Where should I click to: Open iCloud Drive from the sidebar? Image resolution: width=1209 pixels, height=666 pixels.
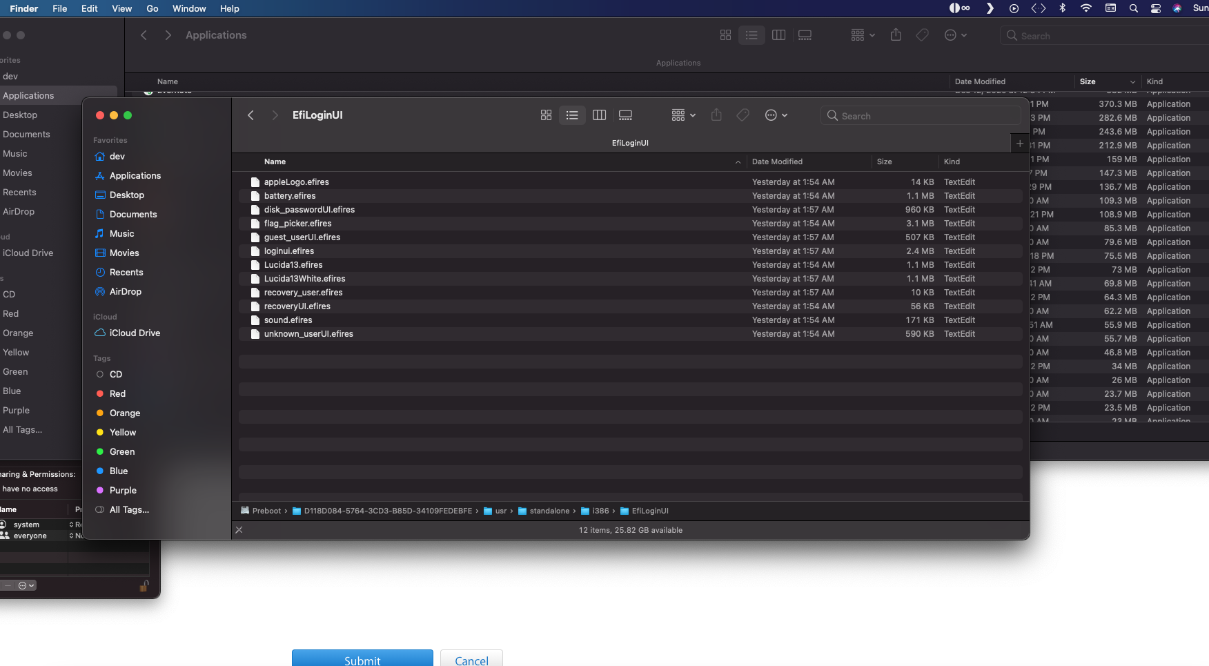135,333
